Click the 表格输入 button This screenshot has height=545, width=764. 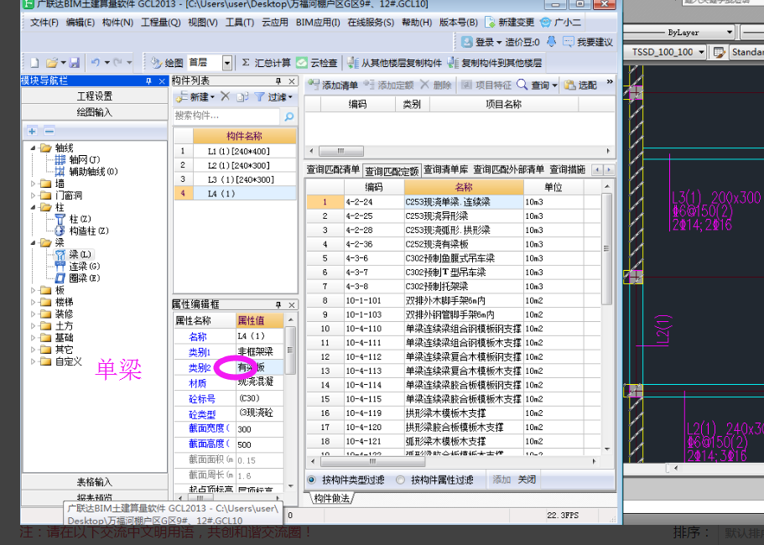(x=95, y=482)
